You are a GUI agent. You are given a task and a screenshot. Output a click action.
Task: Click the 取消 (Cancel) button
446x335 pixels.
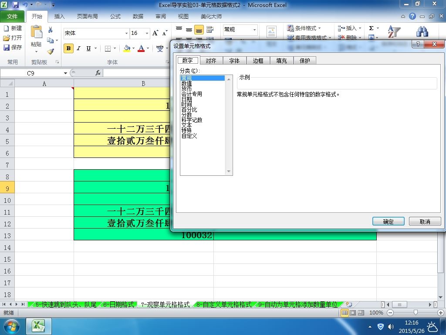pyautogui.click(x=425, y=222)
